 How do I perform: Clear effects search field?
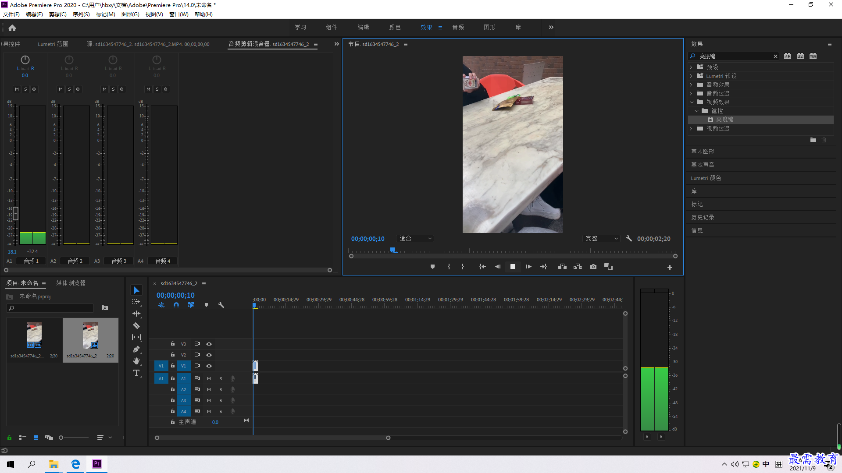[775, 56]
